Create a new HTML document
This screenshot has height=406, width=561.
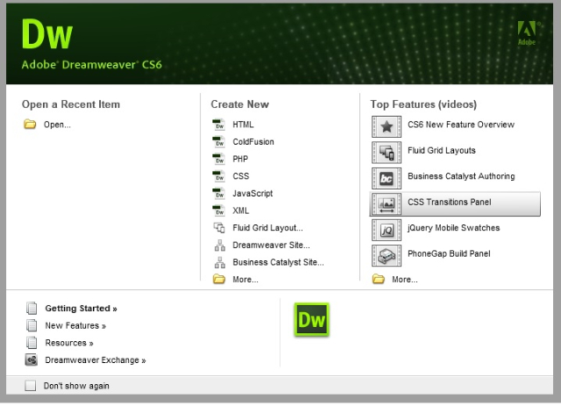[243, 125]
